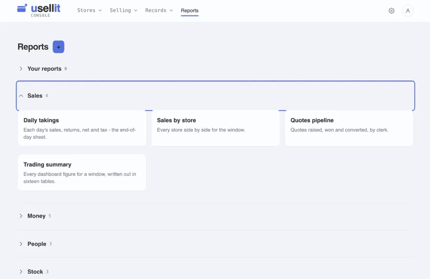Open the Trading summary report card
Screen dimensions: 430x279
click(82, 172)
